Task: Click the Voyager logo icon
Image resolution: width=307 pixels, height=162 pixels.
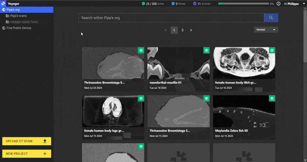Action: point(3,4)
